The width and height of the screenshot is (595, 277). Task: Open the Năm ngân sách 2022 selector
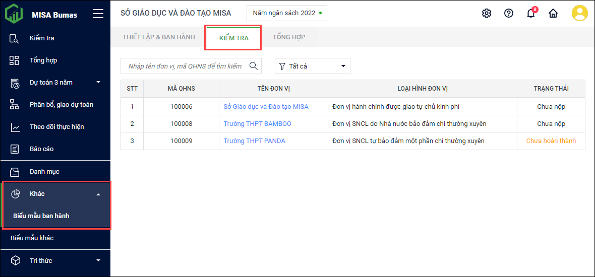(x=286, y=13)
